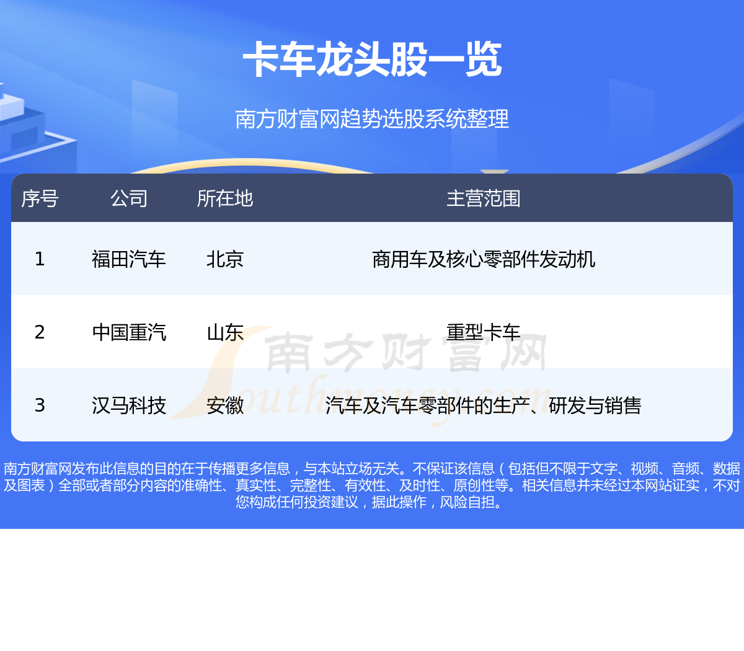This screenshot has height=651, width=744.
Task: Select the row number 1 cell
Action: 40,259
